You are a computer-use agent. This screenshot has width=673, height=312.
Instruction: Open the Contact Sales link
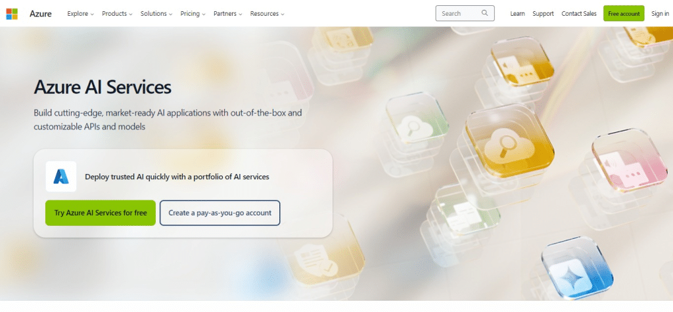pos(578,14)
